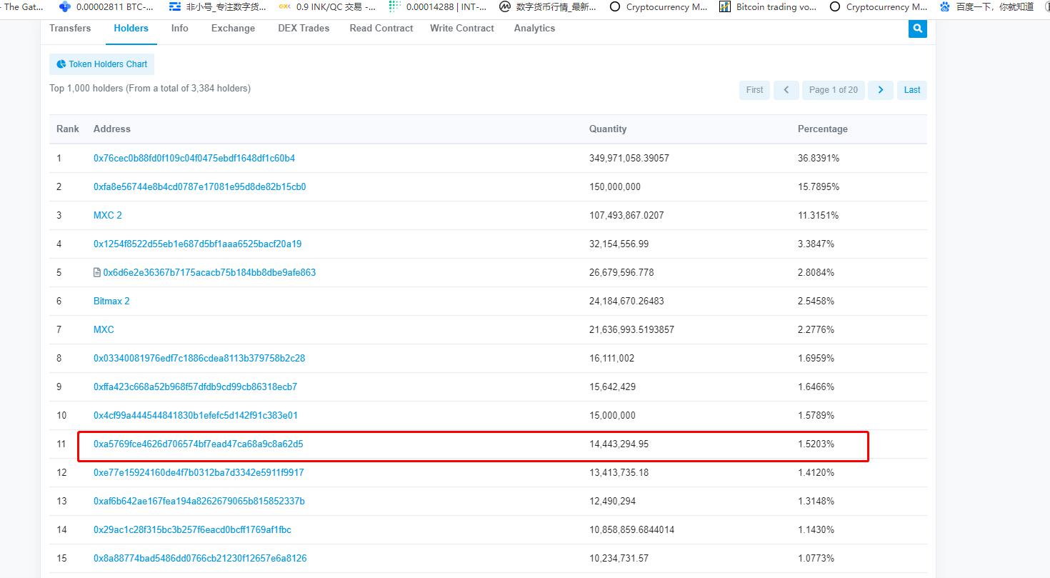1050x578 pixels.
Task: Switch to the Transfers tab
Action: (x=70, y=29)
